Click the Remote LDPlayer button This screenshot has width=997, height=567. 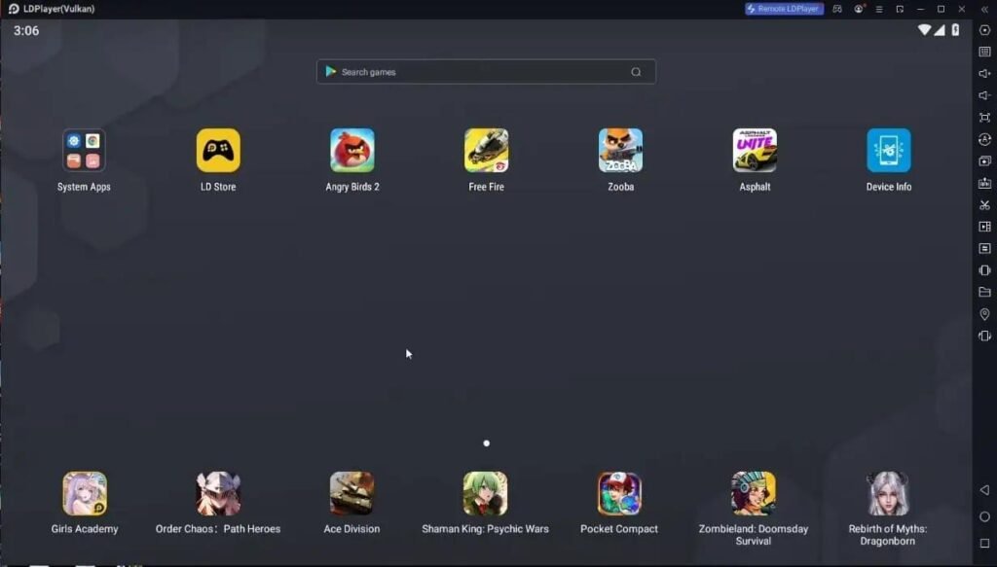pos(784,9)
